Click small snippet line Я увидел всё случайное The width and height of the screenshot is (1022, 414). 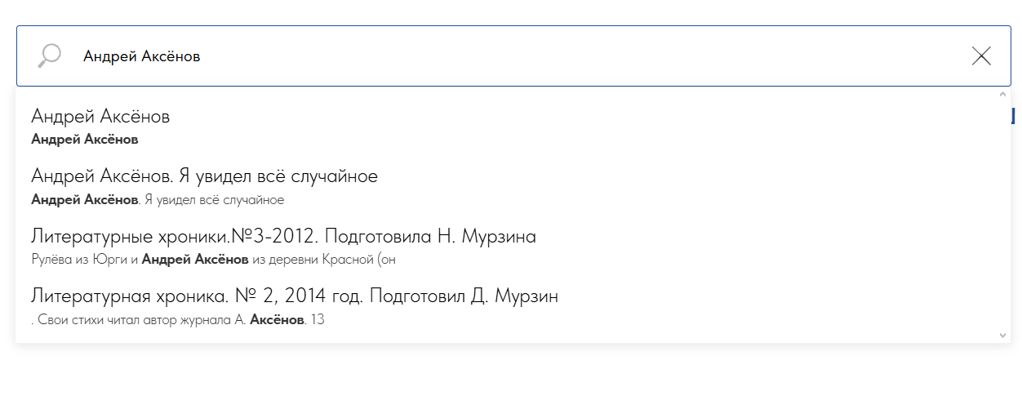[x=214, y=200]
